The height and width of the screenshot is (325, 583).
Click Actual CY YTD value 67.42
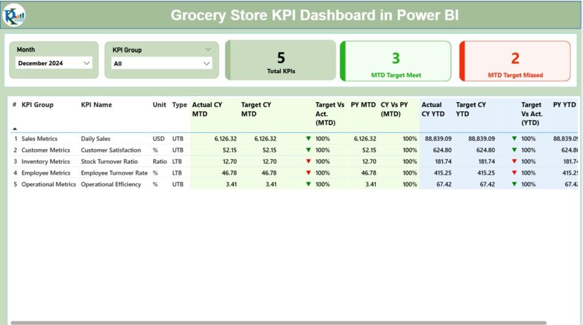444,184
